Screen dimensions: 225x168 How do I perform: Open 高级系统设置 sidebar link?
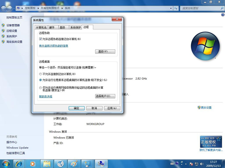click(14, 42)
